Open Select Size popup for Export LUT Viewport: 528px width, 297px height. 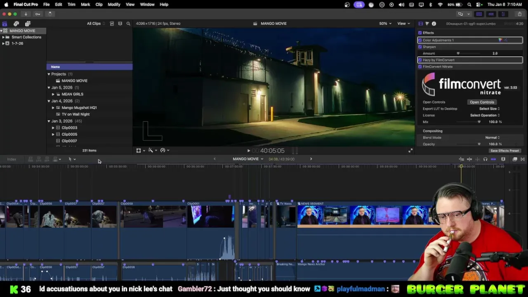(489, 108)
